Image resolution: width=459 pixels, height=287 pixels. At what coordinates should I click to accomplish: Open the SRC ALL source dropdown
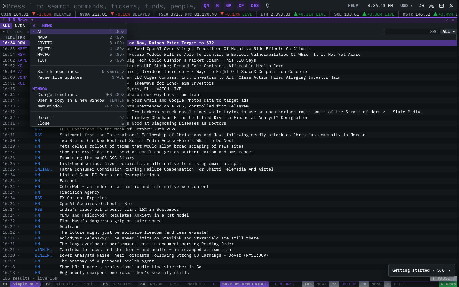(x=448, y=32)
